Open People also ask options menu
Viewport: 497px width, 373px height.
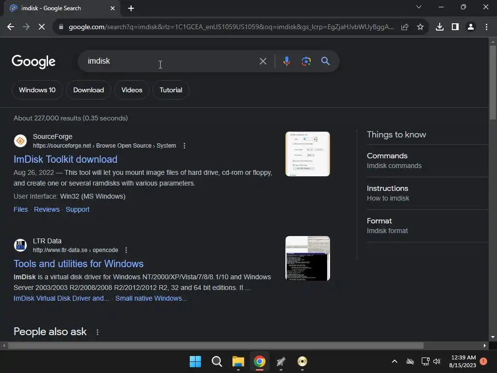(x=97, y=332)
